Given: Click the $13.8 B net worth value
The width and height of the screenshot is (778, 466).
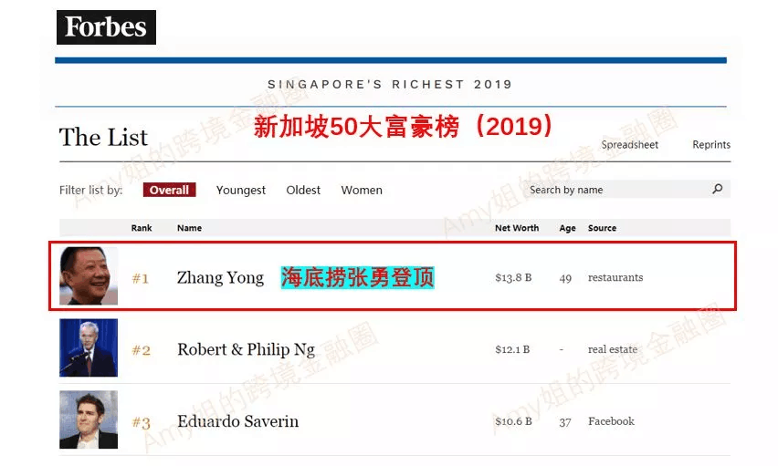Looking at the screenshot, I should (513, 277).
